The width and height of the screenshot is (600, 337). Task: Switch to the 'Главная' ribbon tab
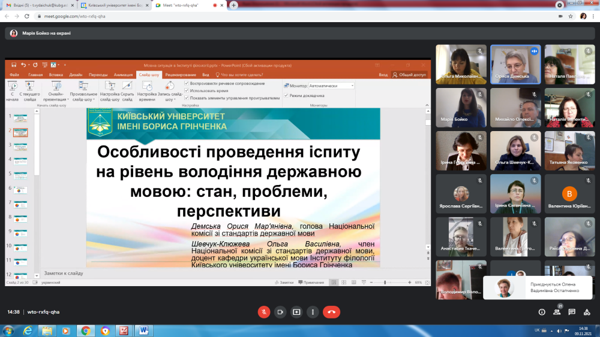(x=35, y=75)
